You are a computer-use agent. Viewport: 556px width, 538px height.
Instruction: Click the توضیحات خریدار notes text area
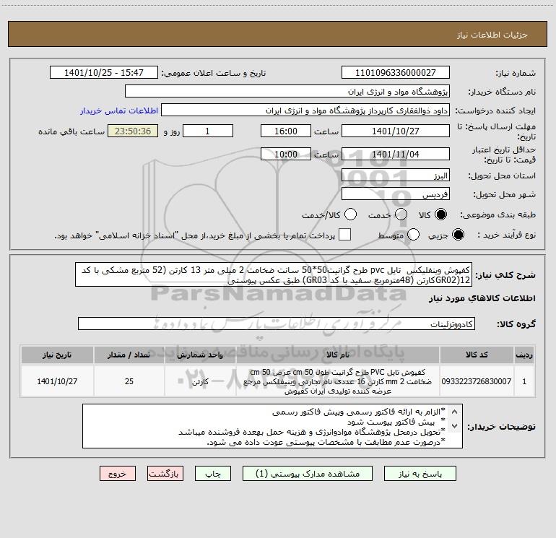[x=272, y=426]
